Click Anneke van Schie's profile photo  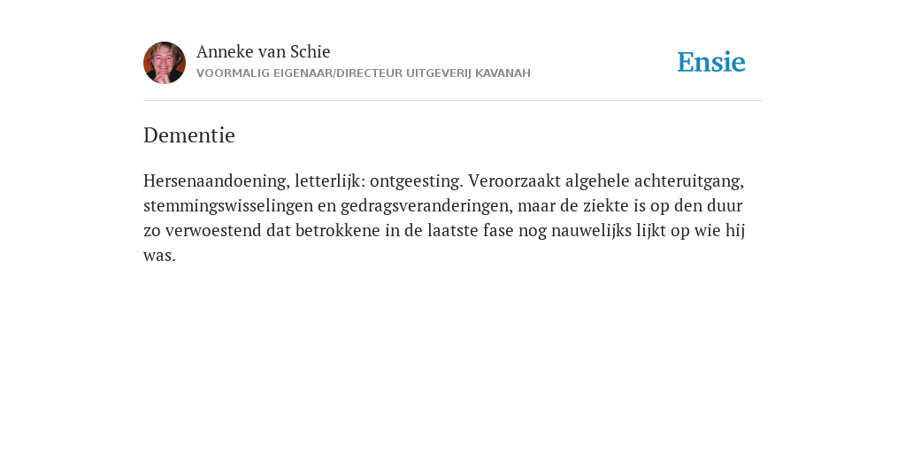click(x=165, y=63)
